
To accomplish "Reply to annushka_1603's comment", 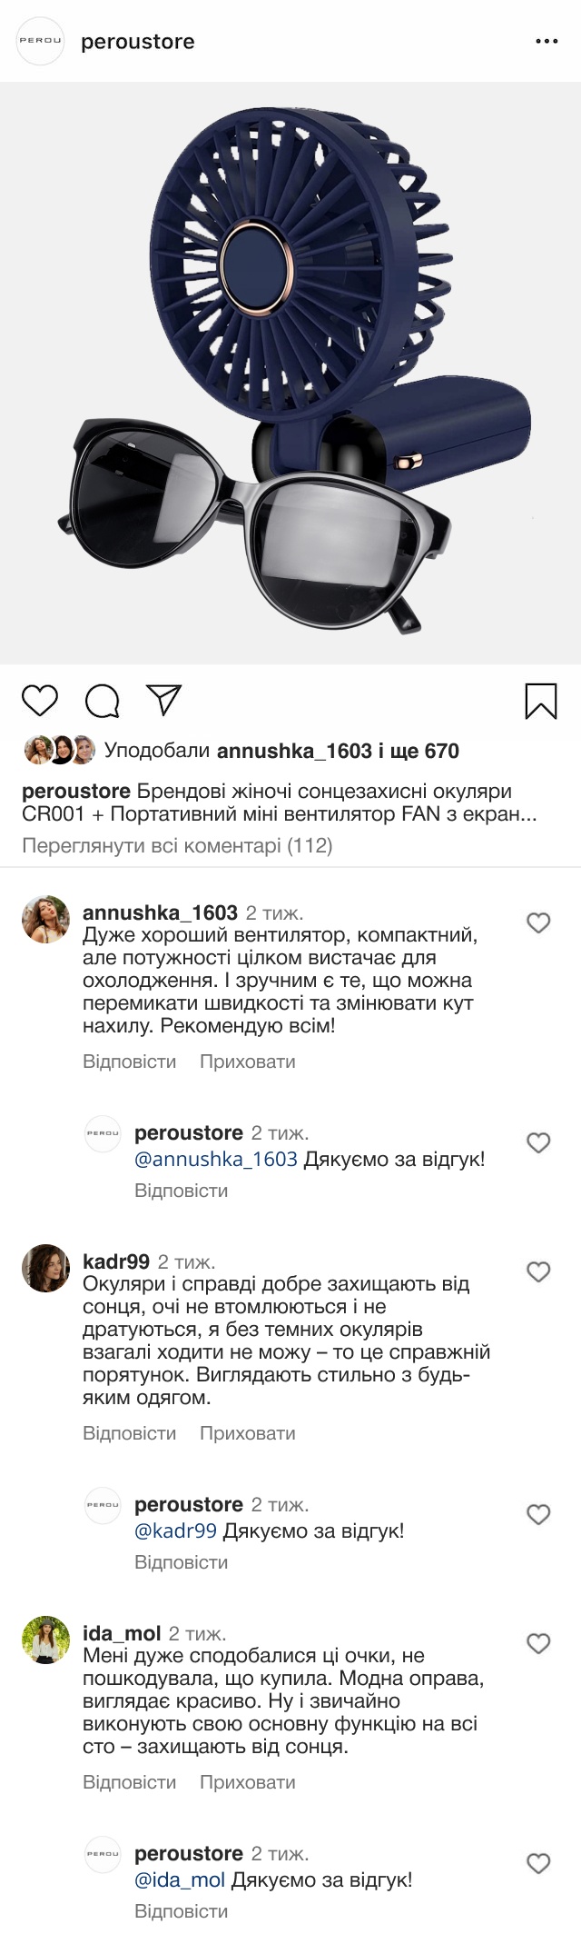I will click(129, 1062).
